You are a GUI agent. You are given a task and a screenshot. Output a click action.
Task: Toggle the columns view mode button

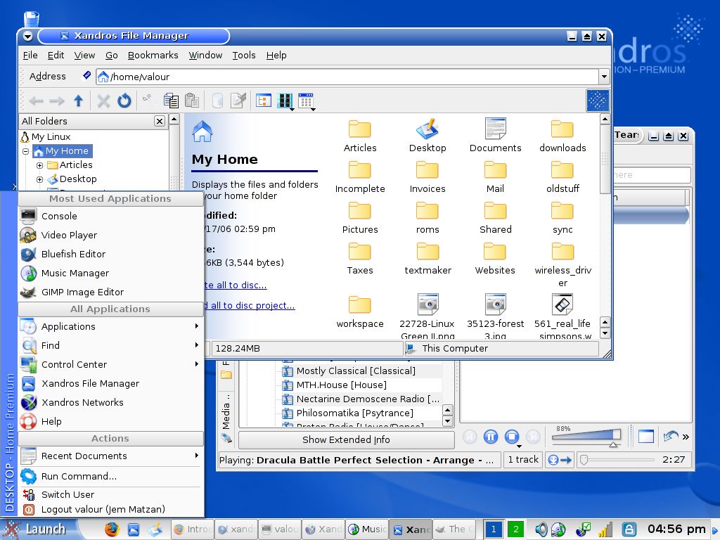click(x=285, y=101)
